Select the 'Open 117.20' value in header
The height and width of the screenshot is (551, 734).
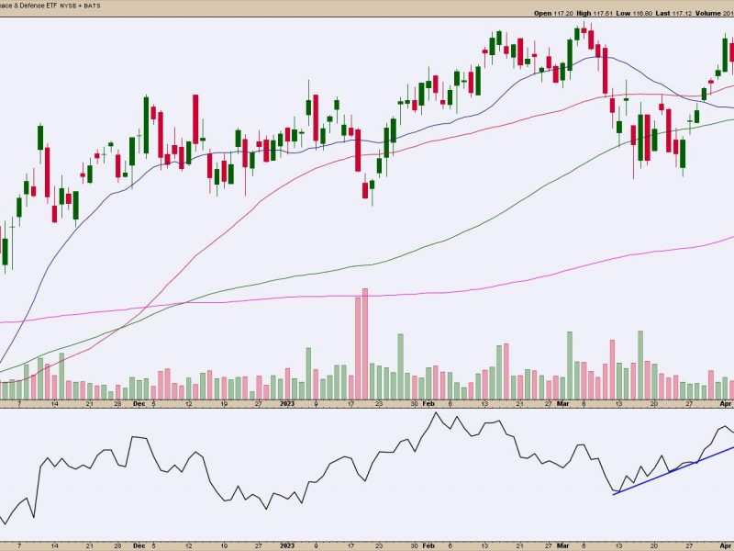pos(554,13)
